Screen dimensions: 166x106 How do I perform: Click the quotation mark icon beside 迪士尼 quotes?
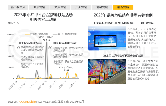click(19, 48)
